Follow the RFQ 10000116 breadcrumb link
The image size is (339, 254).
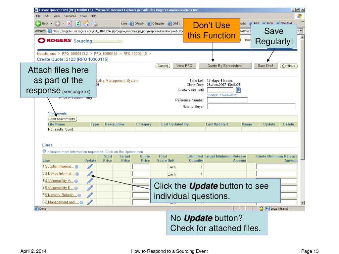(x=106, y=54)
